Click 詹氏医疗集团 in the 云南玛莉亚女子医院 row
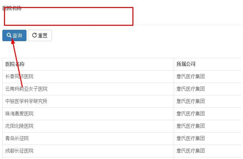The width and height of the screenshot is (243, 159). 190,89
